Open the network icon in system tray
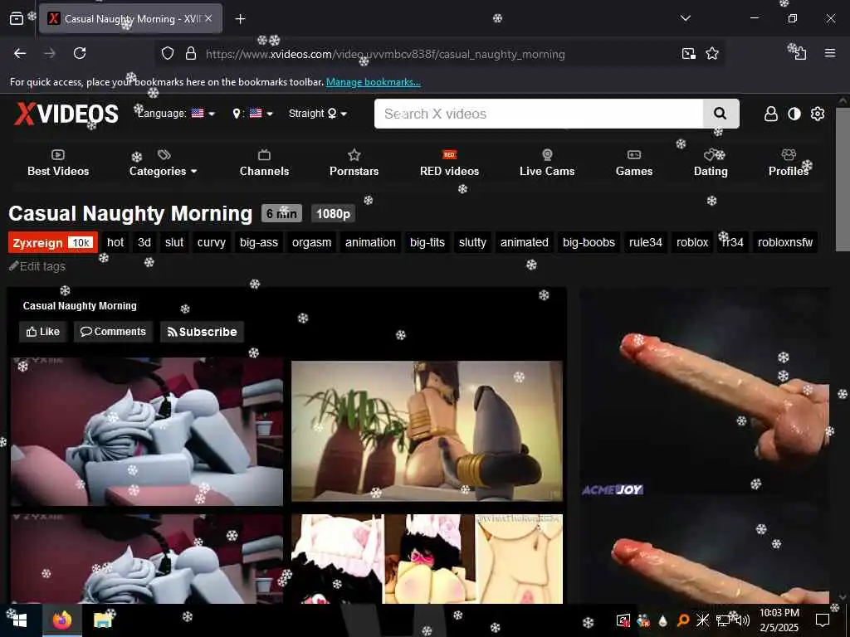The width and height of the screenshot is (850, 637). click(723, 620)
